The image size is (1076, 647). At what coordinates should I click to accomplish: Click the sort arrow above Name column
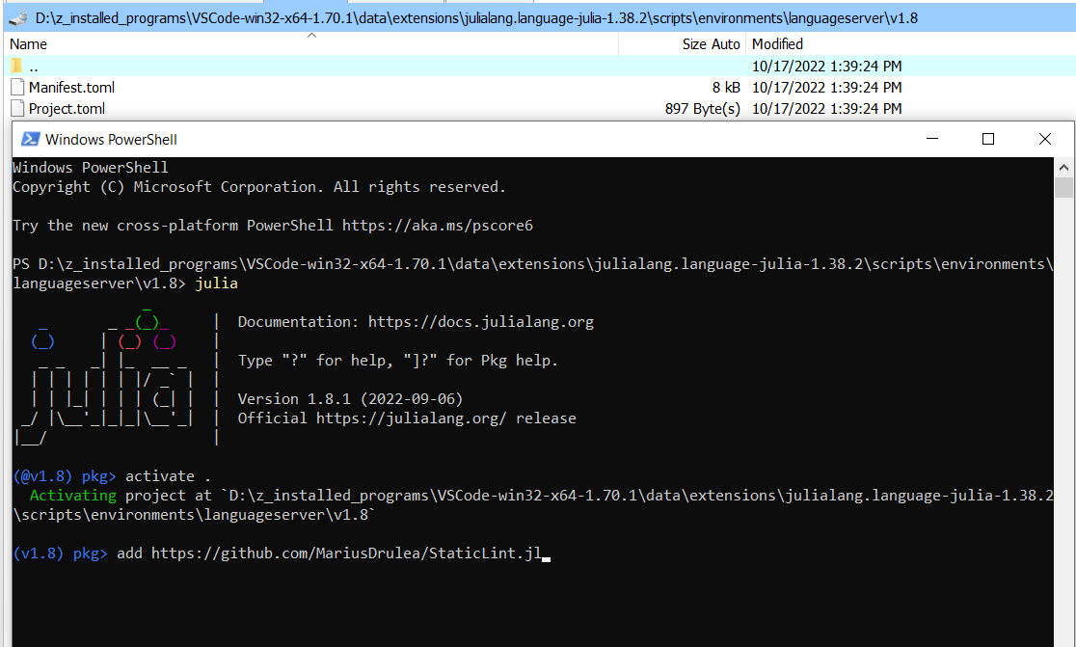(311, 35)
